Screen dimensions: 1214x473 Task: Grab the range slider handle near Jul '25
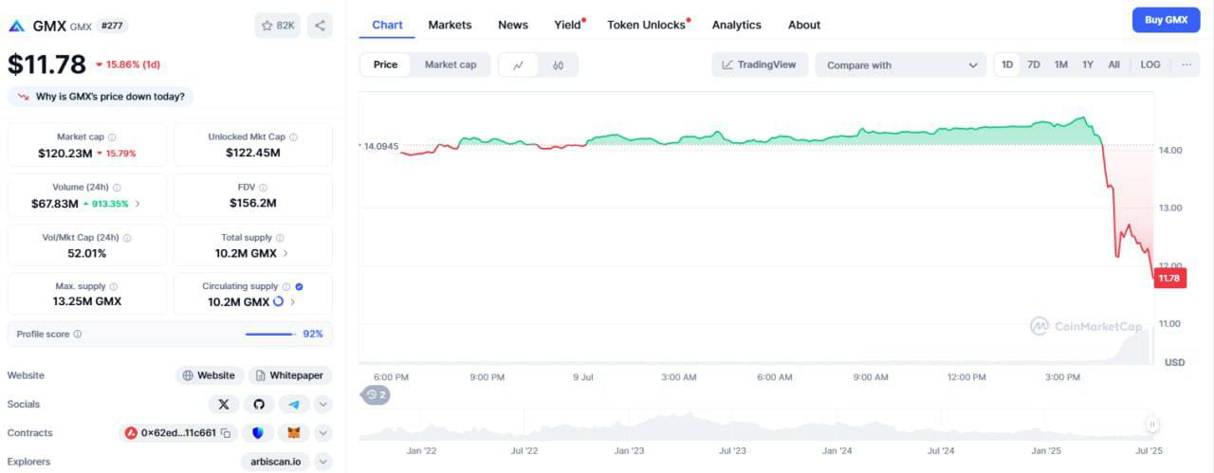point(1152,425)
